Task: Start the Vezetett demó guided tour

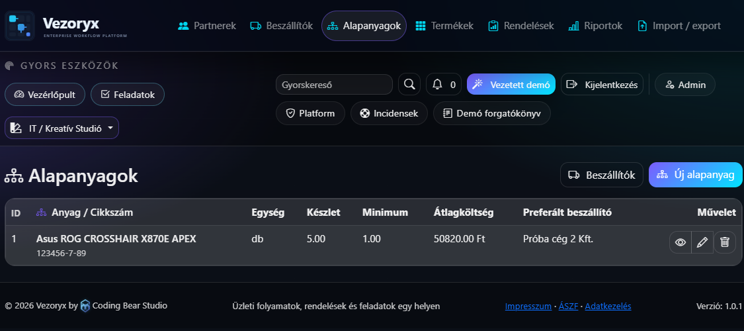Action: click(x=511, y=84)
